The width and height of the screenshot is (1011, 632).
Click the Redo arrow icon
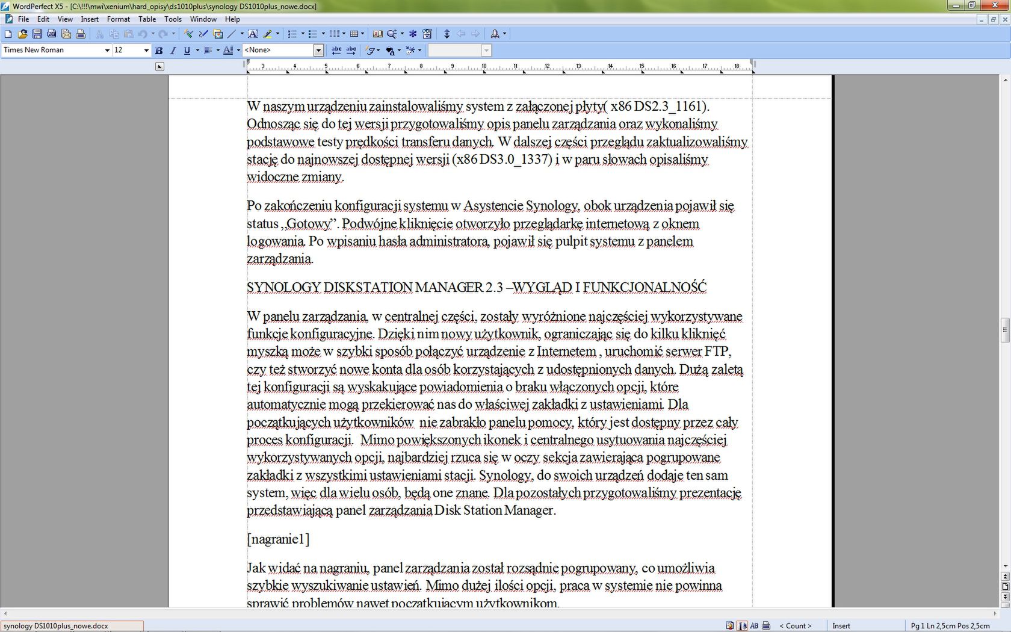162,34
